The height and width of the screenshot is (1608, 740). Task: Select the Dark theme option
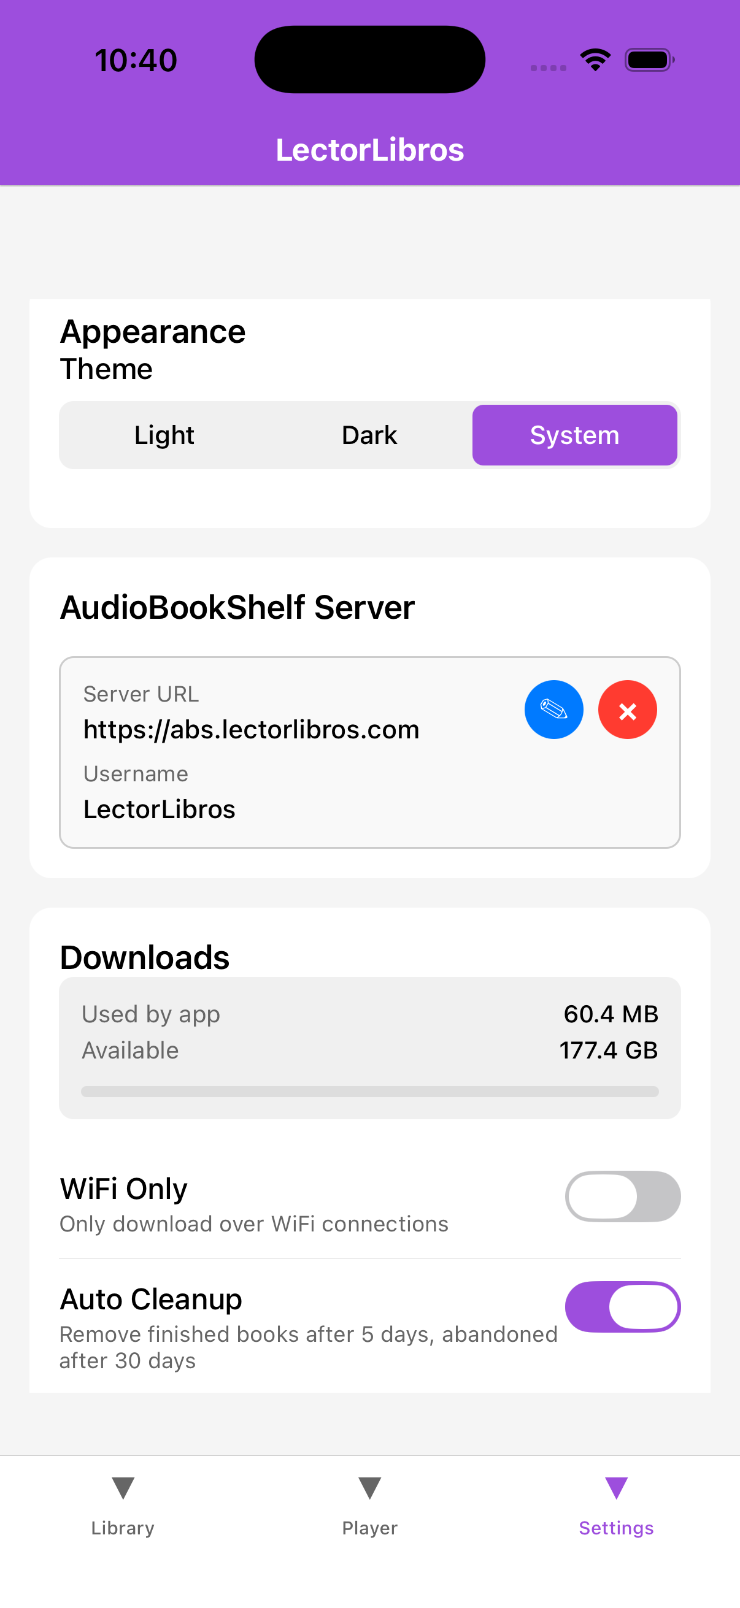pyautogui.click(x=369, y=435)
